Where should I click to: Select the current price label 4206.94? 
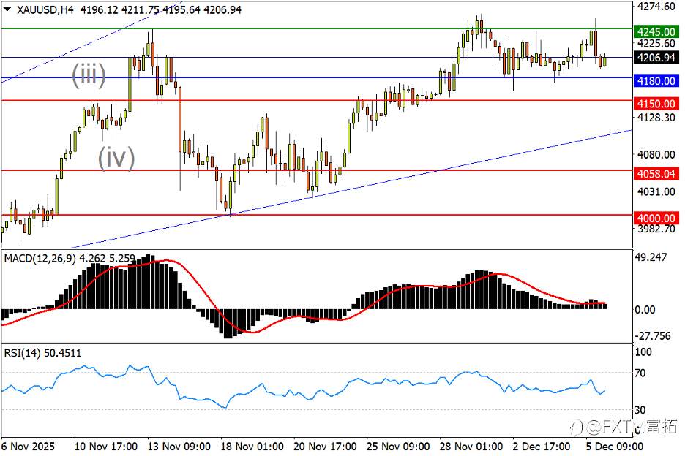(x=656, y=58)
